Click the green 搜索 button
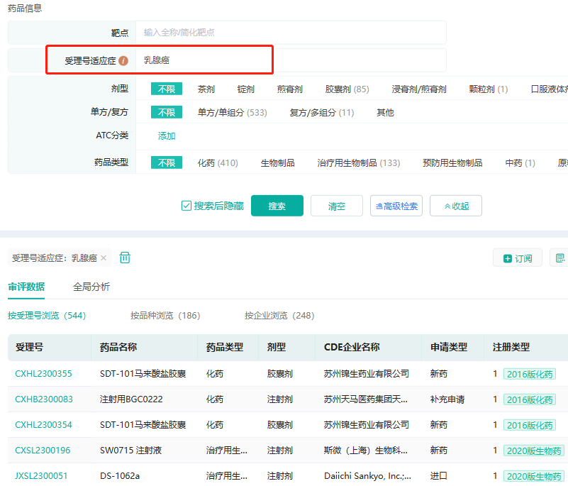This screenshot has height=486, width=568. point(277,206)
